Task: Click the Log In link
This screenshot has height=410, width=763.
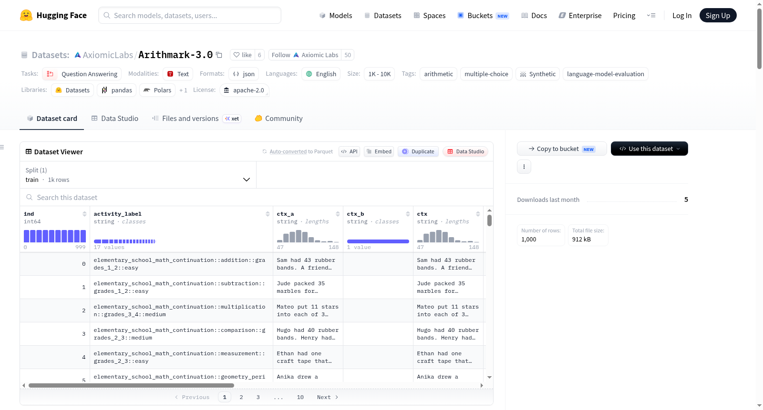Action: coord(682,15)
